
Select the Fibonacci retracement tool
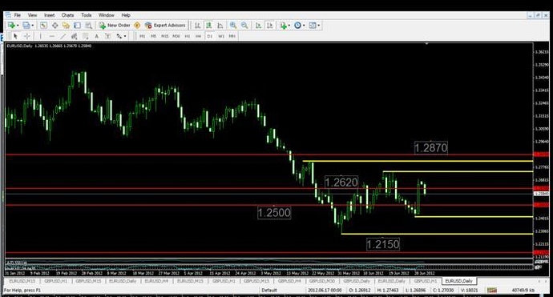tap(85, 36)
